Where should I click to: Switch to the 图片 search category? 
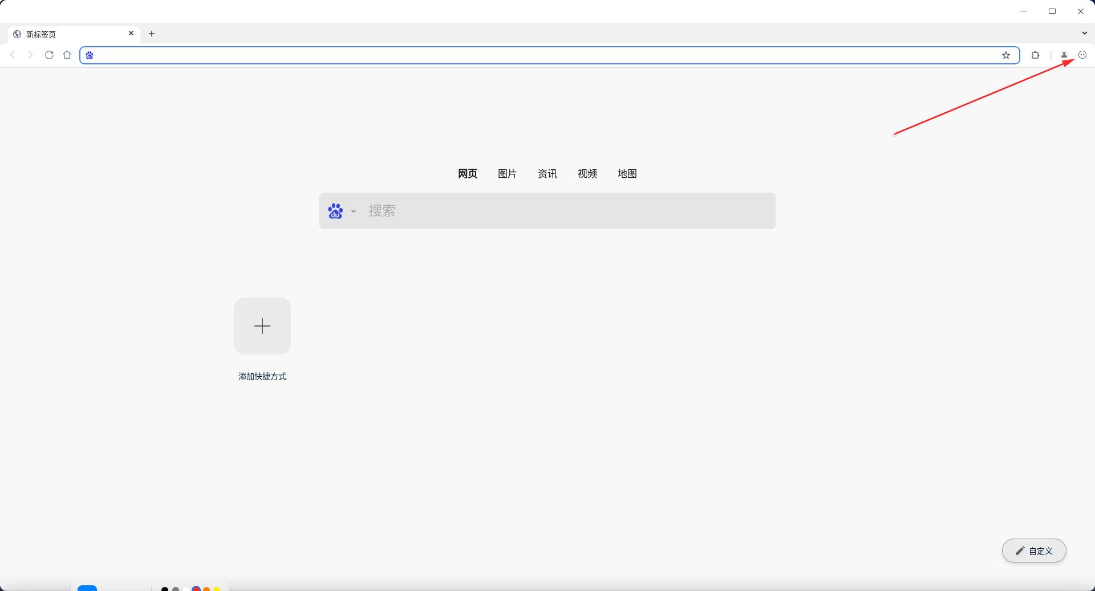coord(508,174)
